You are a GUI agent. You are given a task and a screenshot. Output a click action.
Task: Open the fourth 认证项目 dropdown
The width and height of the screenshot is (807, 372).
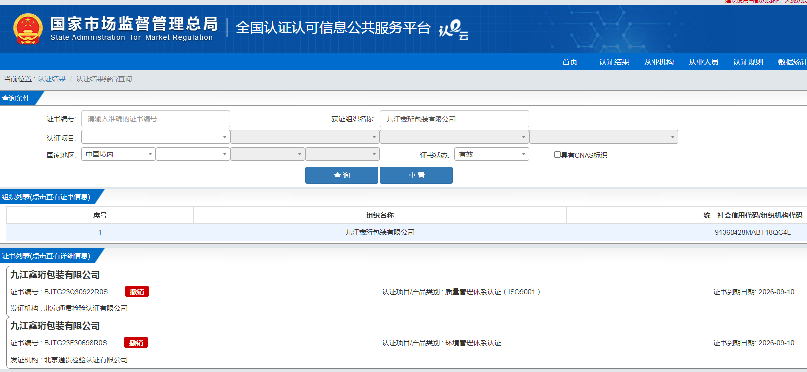click(604, 137)
